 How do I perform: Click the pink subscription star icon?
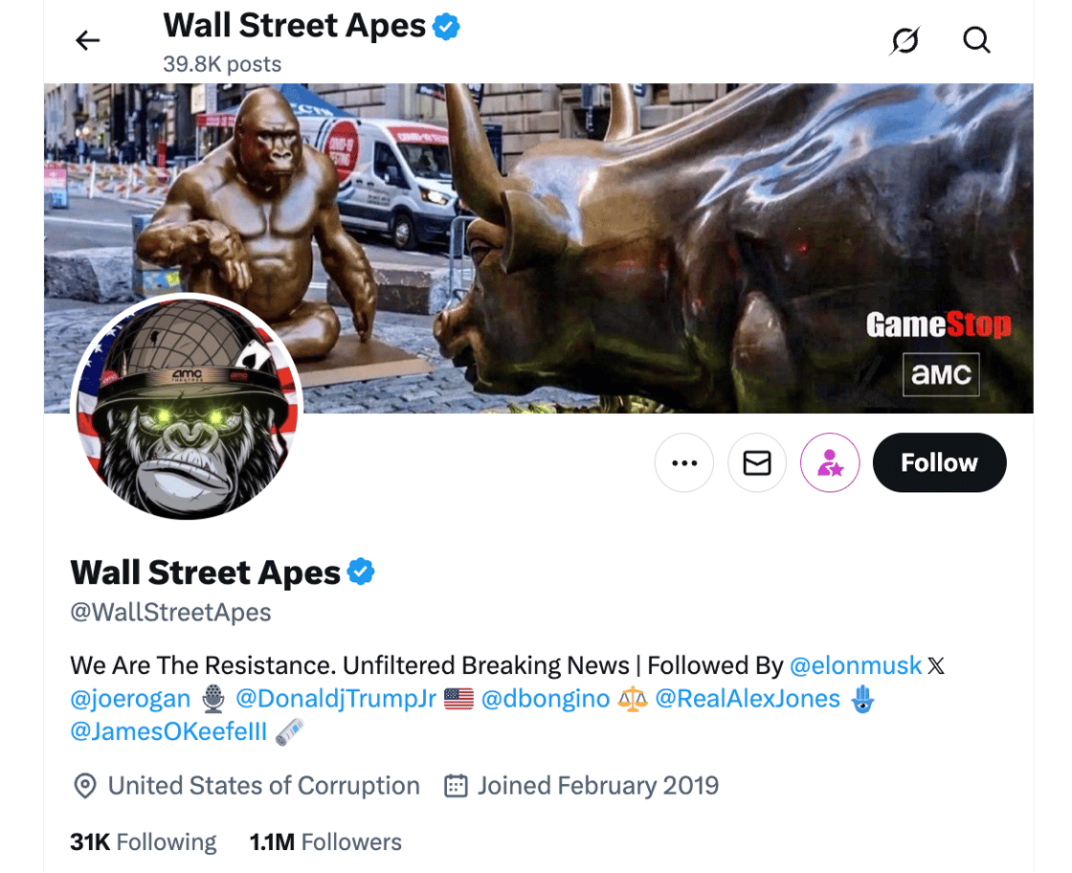click(x=830, y=462)
